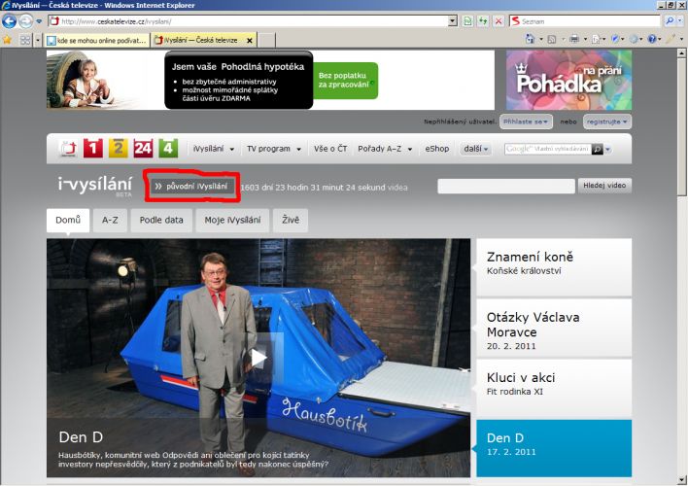Expand the 'další' dropdown
The width and height of the screenshot is (688, 486).
(x=475, y=149)
